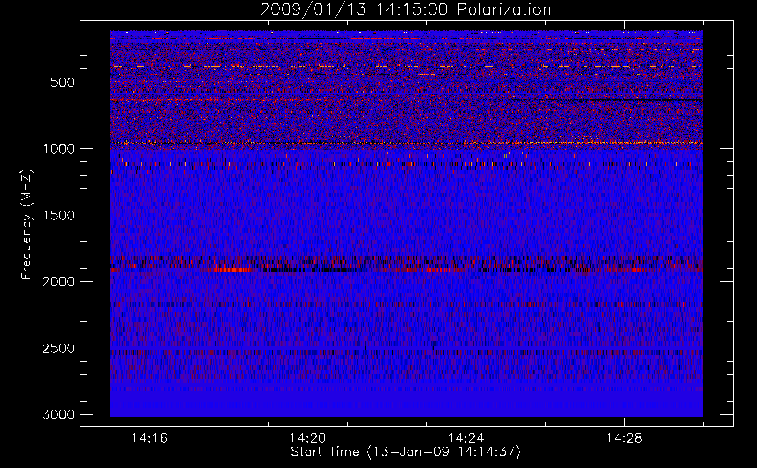Viewport: 757px width, 468px height.
Task: Click the 3000 frequency tick label
Action: (58, 415)
